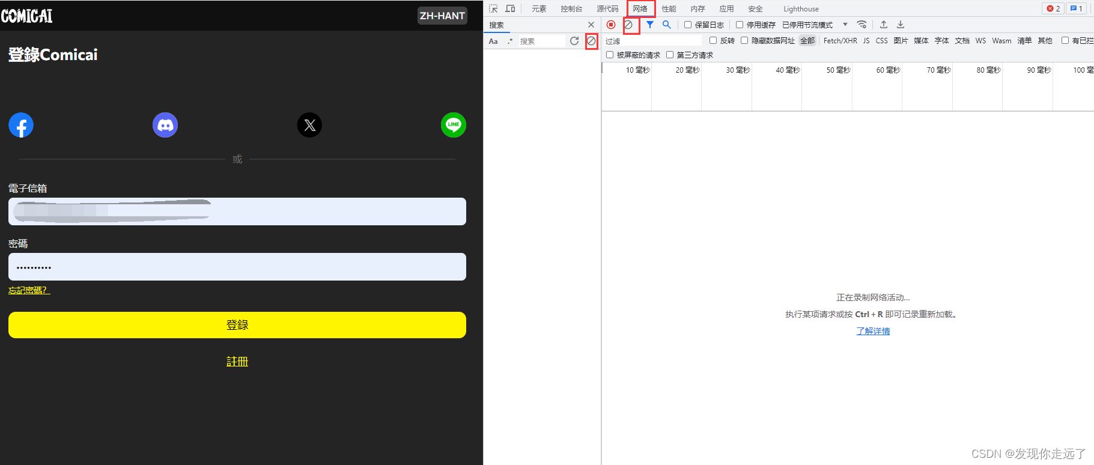Sign in with the X icon
This screenshot has width=1094, height=465.
click(309, 125)
